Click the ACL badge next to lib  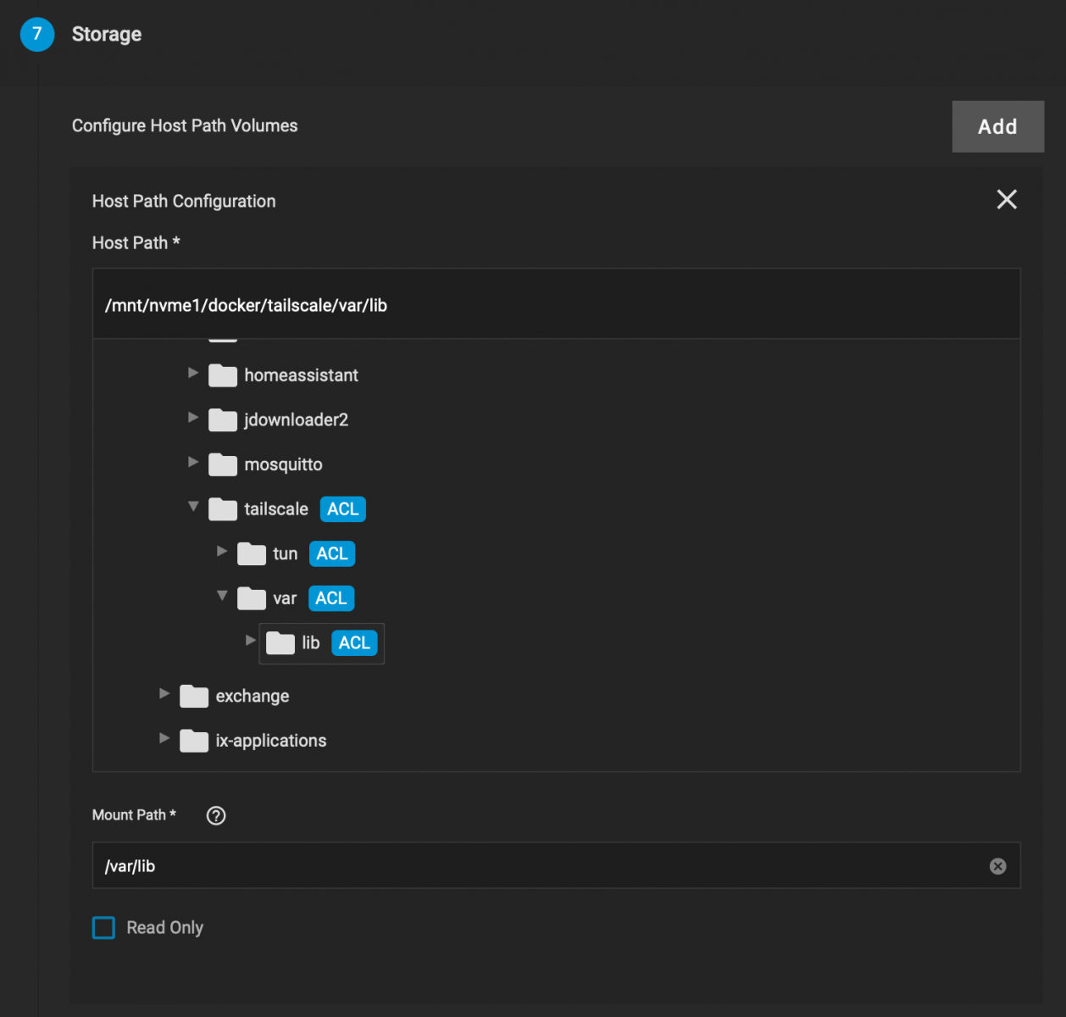click(354, 643)
